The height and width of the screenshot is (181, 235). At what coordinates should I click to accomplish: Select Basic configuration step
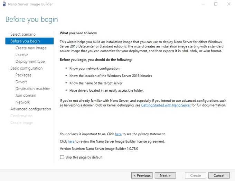click(x=27, y=68)
